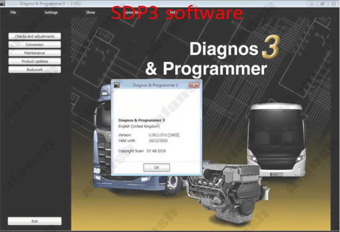
Task: Restore down the main window
Action: coord(322,3)
